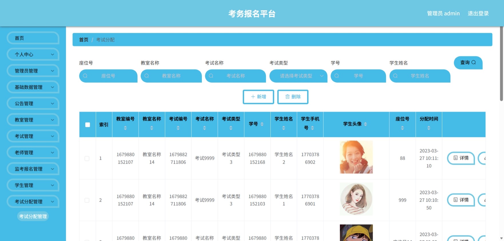Expand the 监考报名管理 sidebar menu
The height and width of the screenshot is (241, 504).
pos(33,169)
